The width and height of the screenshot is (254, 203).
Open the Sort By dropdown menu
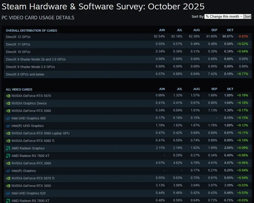(x=224, y=17)
